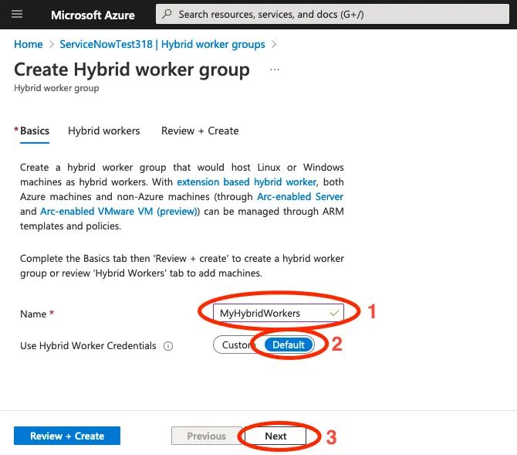
Task: Follow the extension based hybrid worker link
Action: pos(247,182)
